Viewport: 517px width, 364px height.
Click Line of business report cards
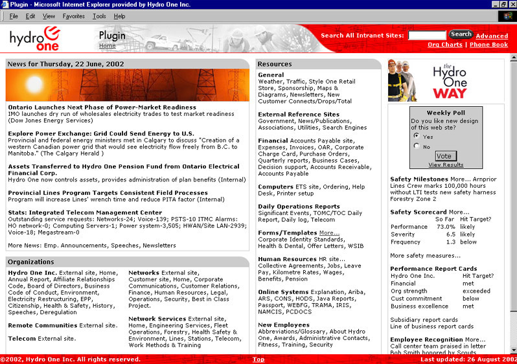(x=432, y=326)
